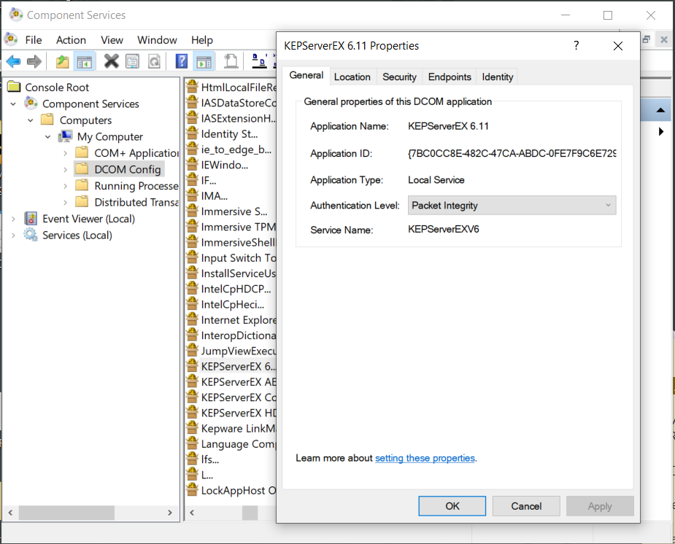This screenshot has height=544, width=675.
Task: Expand the Running Processes node
Action: click(x=65, y=186)
